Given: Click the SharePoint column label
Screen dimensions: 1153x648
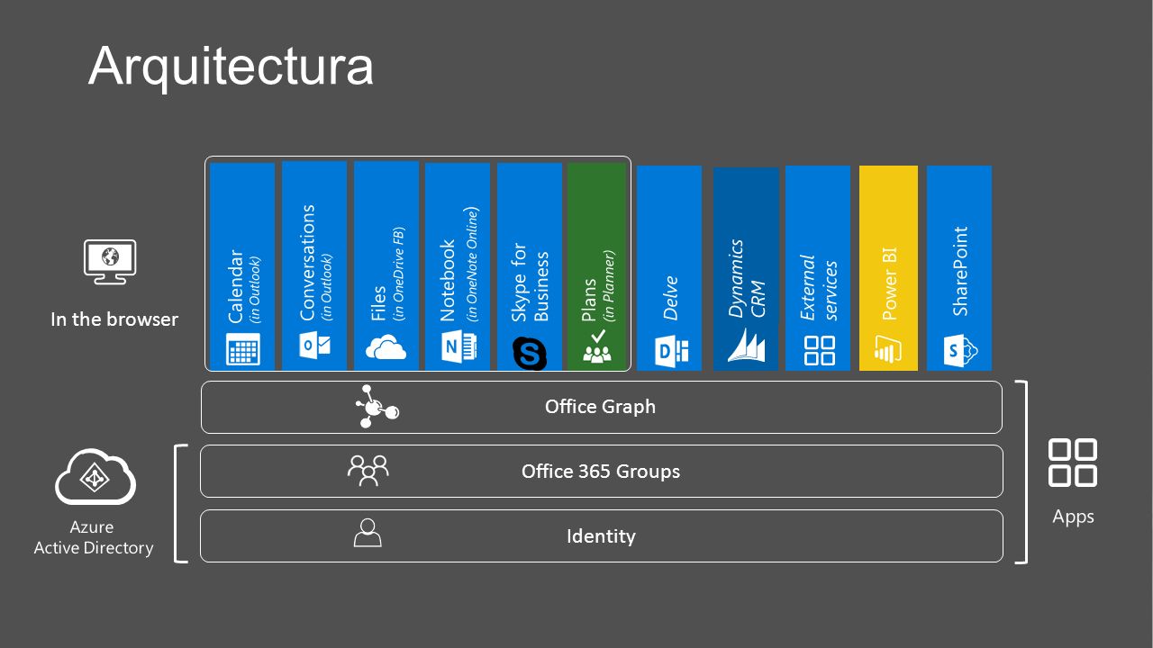Looking at the screenshot, I should (960, 271).
